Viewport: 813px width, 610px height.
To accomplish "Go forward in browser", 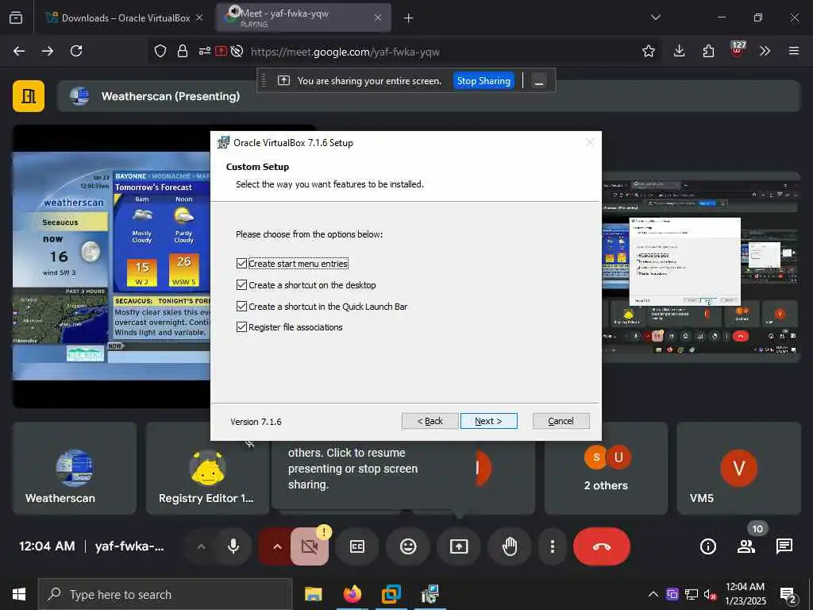I will coord(48,51).
